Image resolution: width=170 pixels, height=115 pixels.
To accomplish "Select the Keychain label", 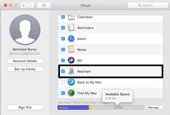I will click(x=84, y=71).
